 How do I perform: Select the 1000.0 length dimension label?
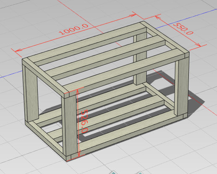(74, 29)
